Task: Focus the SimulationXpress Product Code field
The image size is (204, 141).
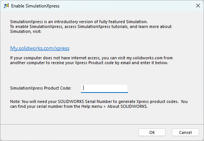Action: [104, 88]
